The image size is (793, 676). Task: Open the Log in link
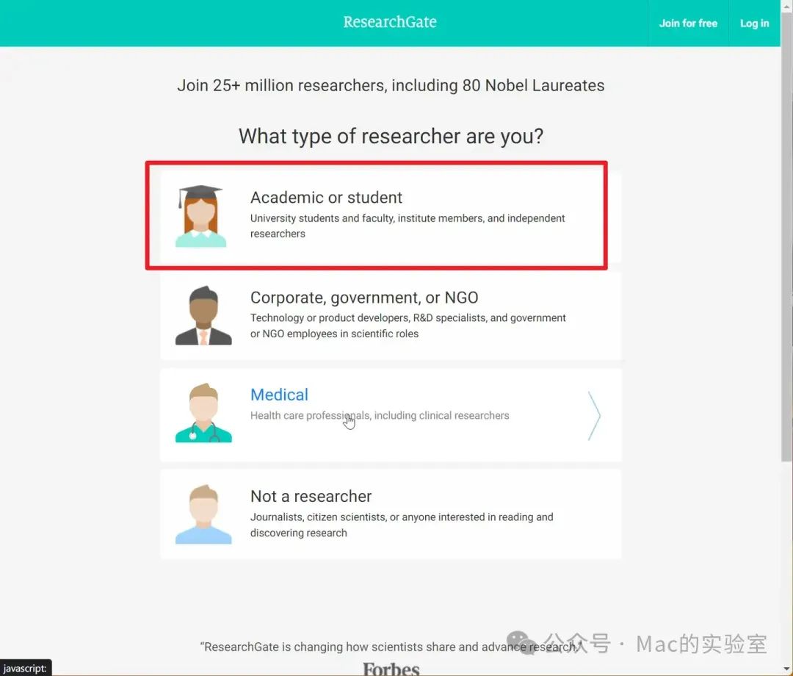pos(754,24)
